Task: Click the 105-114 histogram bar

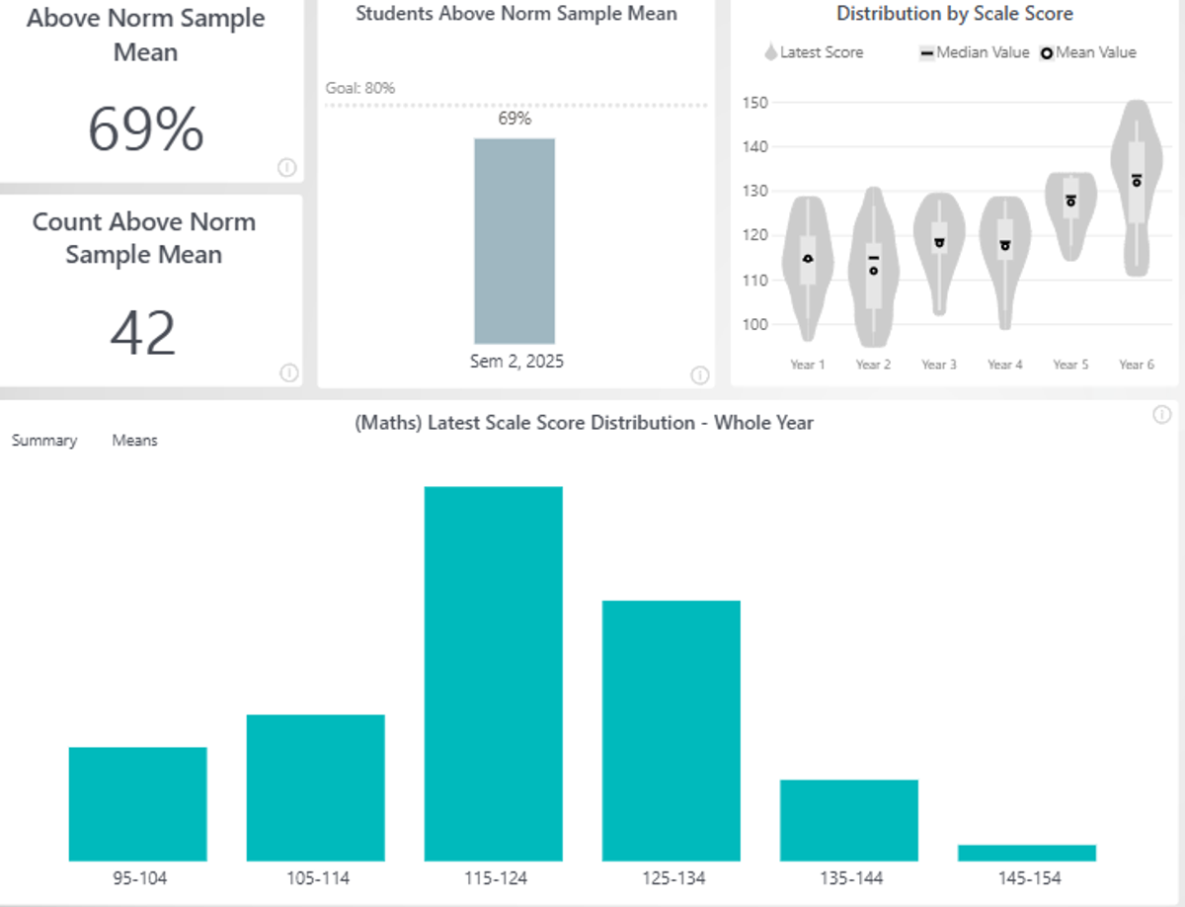Action: pyautogui.click(x=316, y=787)
